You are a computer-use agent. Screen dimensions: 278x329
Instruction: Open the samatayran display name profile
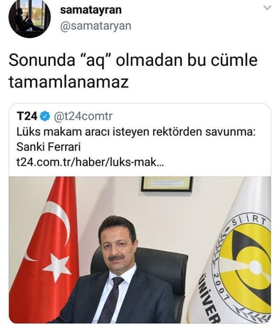91,10
